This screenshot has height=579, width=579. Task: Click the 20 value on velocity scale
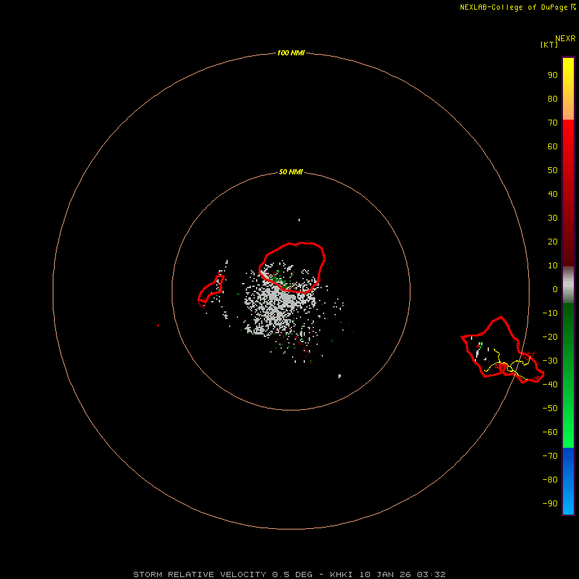pyautogui.click(x=553, y=241)
